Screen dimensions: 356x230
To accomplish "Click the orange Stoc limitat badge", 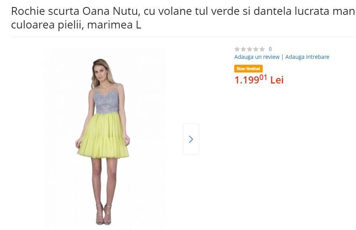I will click(x=248, y=69).
